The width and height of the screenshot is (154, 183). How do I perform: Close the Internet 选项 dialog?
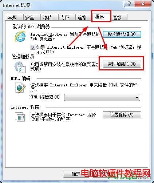tap(143, 4)
